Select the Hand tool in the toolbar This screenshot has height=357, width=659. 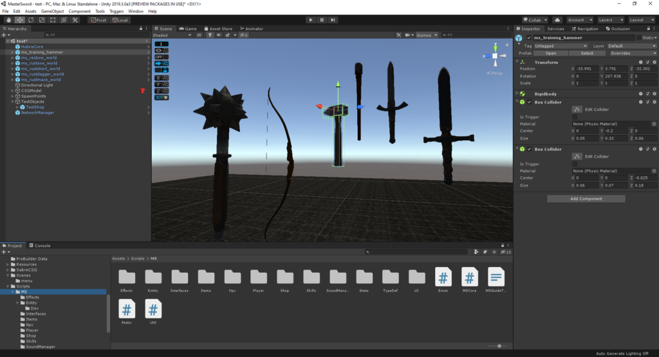8,20
